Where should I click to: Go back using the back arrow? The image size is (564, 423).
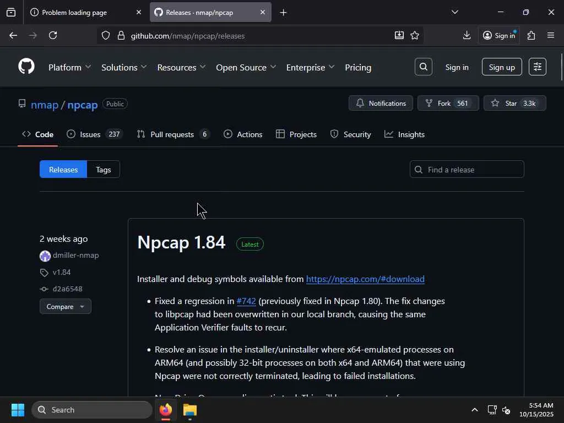coord(13,36)
